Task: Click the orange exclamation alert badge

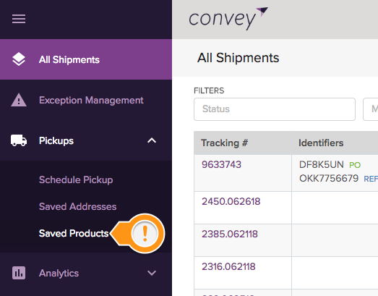Action: [145, 234]
